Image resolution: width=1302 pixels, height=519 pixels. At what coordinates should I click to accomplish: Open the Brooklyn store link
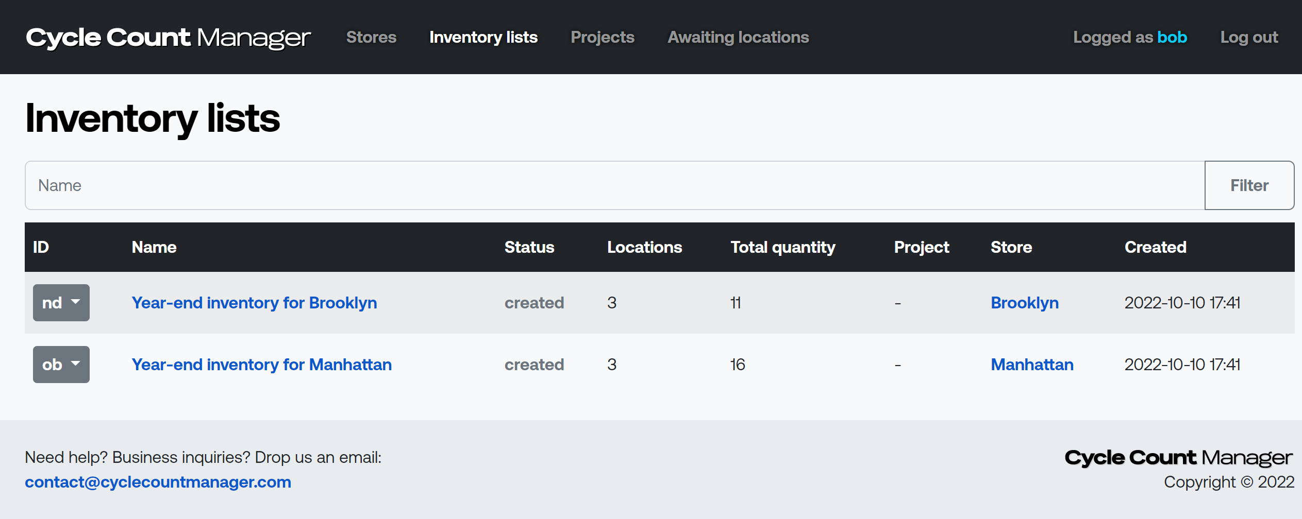tap(1025, 303)
